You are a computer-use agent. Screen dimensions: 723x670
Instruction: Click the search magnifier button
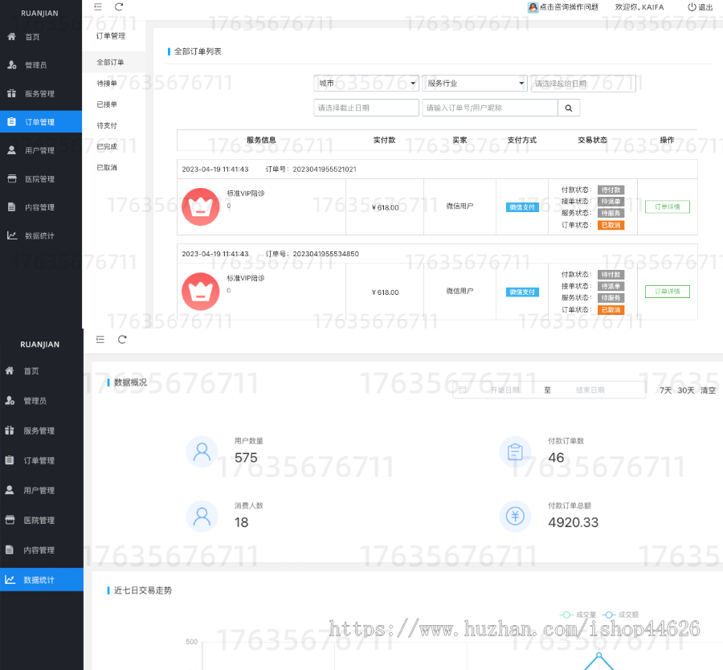point(569,108)
